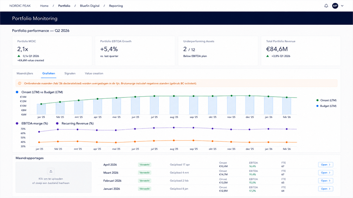Click the chevron in Januari 2026 Open button
This screenshot has width=353, height=198.
[x=330, y=189]
